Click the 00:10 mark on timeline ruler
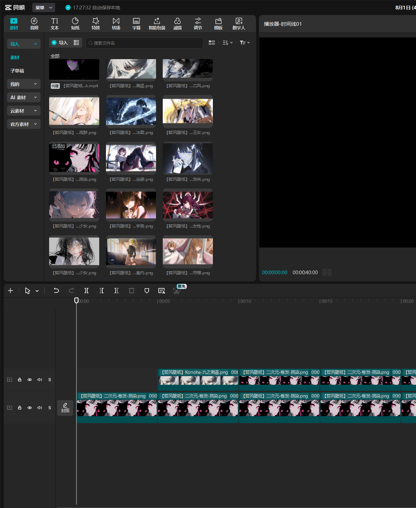Screen dimensions: 416x508 246,301
